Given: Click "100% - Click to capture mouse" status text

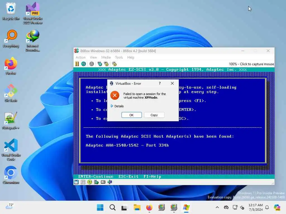Looking at the screenshot, I should (x=251, y=64).
